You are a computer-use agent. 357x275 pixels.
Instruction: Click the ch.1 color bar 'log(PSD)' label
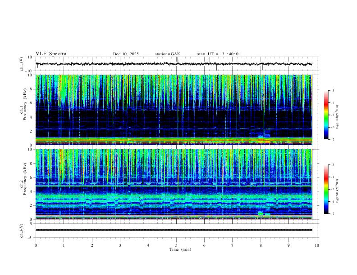(x=338, y=117)
